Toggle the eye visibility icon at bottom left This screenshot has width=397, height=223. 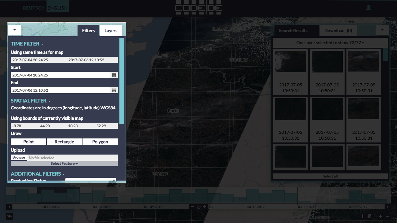click(9, 216)
